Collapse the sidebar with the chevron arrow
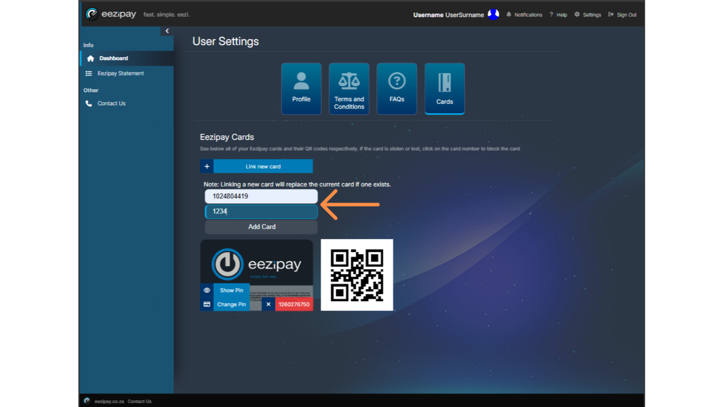This screenshot has width=724, height=407. tap(167, 31)
